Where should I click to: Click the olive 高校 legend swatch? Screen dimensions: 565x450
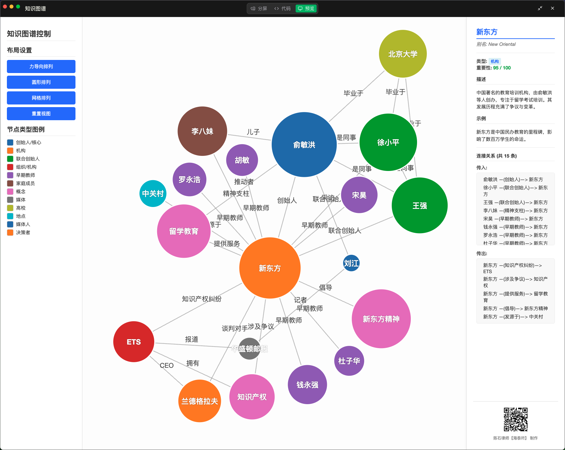point(10,208)
